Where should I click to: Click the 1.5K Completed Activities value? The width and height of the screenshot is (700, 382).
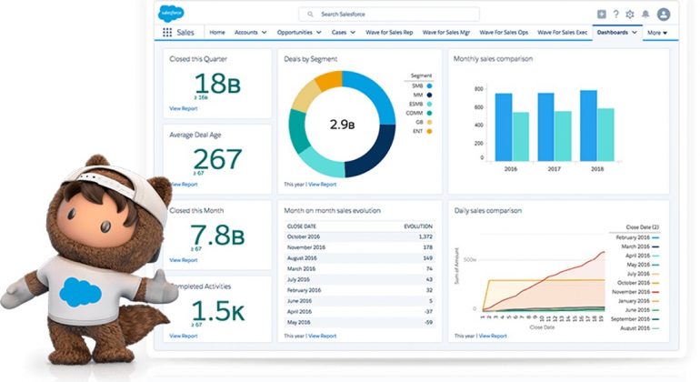pos(218,311)
